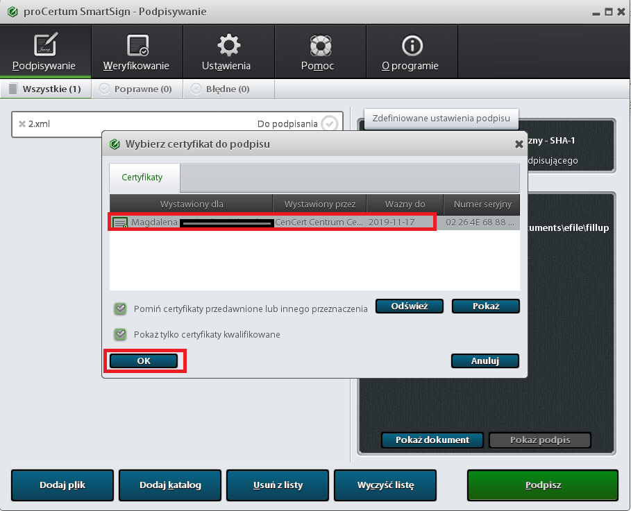Click Pokaż dokument button
The height and width of the screenshot is (511, 631).
[432, 440]
